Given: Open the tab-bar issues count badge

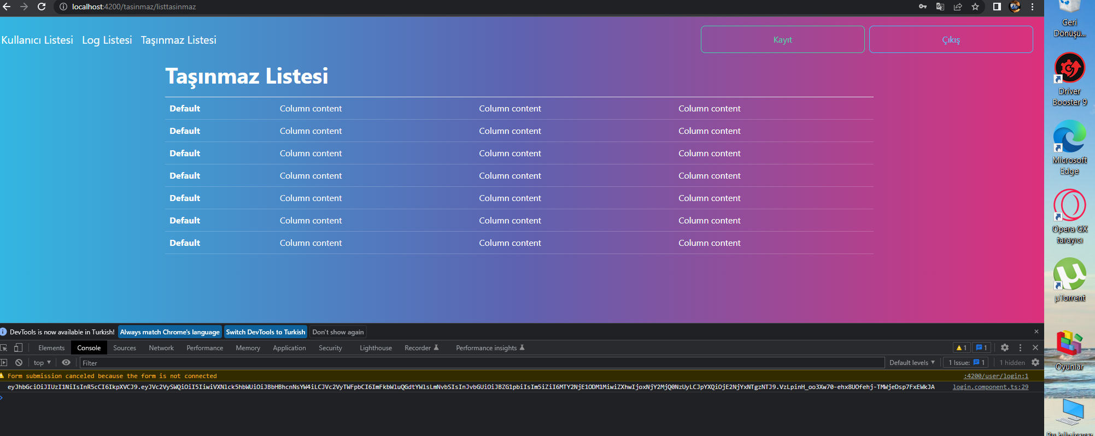Looking at the screenshot, I should [981, 347].
